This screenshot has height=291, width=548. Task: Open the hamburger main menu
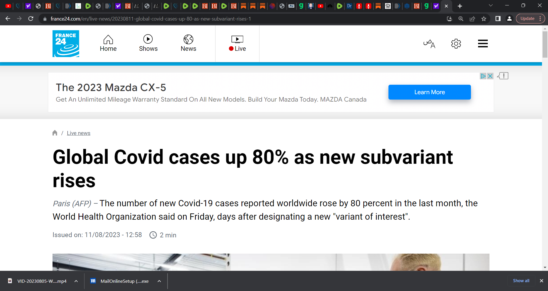click(483, 44)
